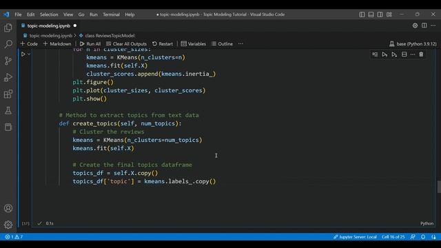
Task: Split editor right icon
Action: pyautogui.click(x=424, y=25)
